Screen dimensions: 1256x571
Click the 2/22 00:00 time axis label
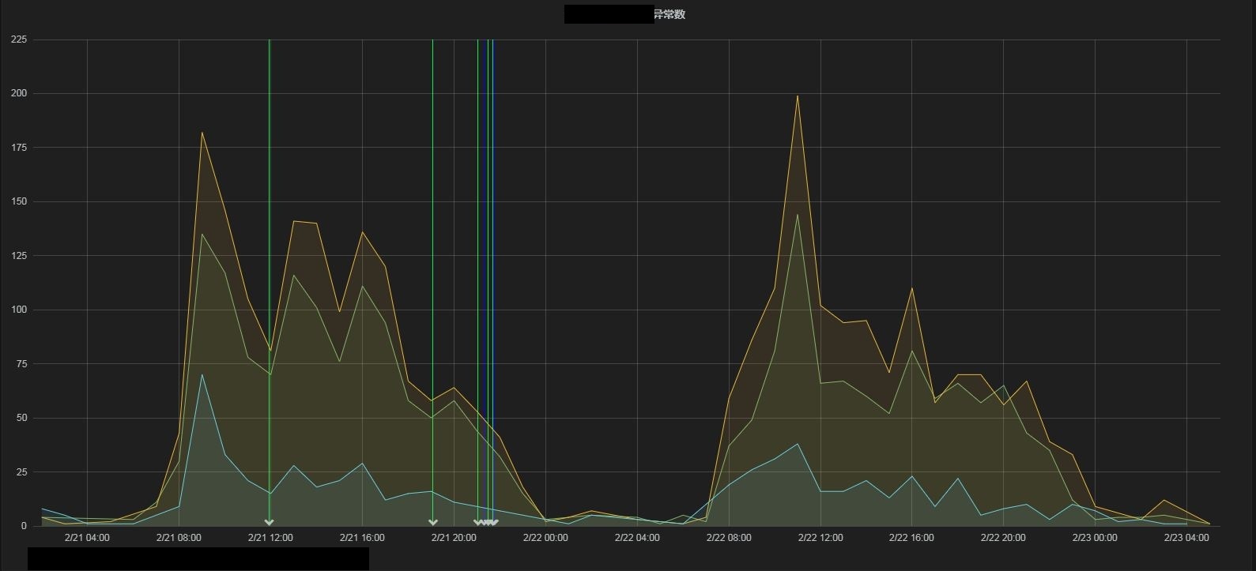coord(545,538)
